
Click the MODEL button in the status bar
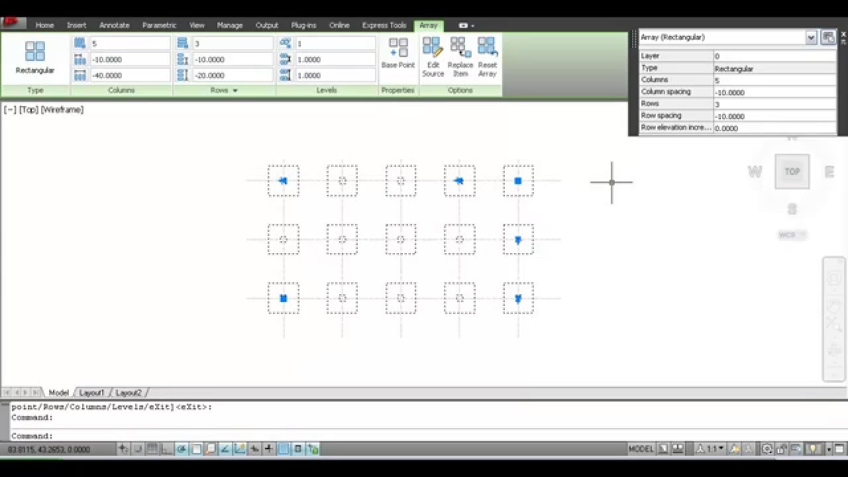point(641,449)
